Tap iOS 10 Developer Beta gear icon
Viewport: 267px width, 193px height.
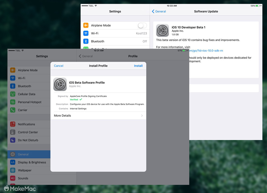(x=163, y=30)
